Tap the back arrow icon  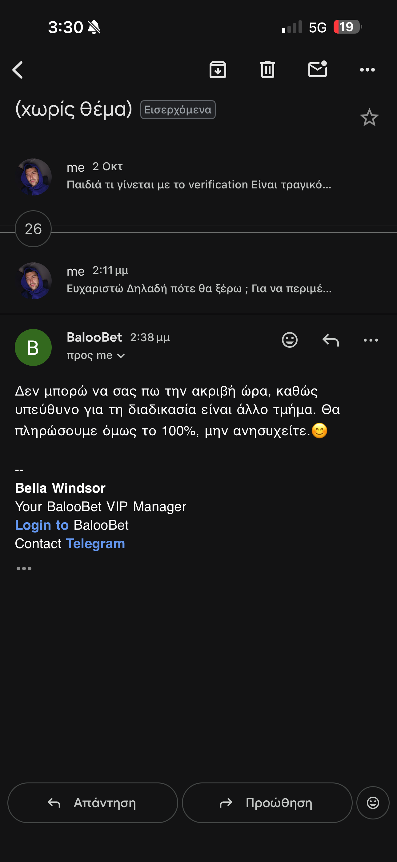17,70
